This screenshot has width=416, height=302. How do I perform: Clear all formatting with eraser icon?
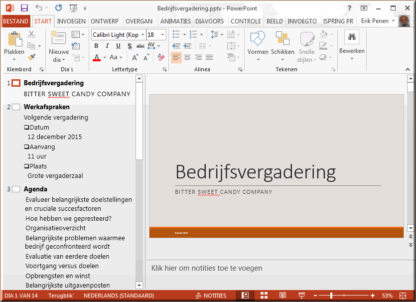161,57
